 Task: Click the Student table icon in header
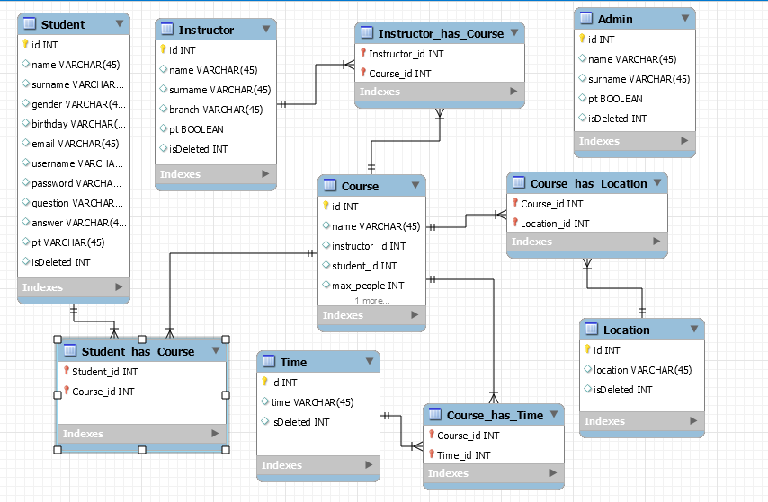point(29,24)
